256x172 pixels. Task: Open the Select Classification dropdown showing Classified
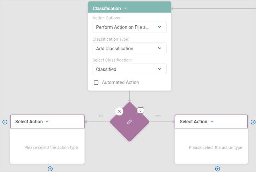point(129,69)
